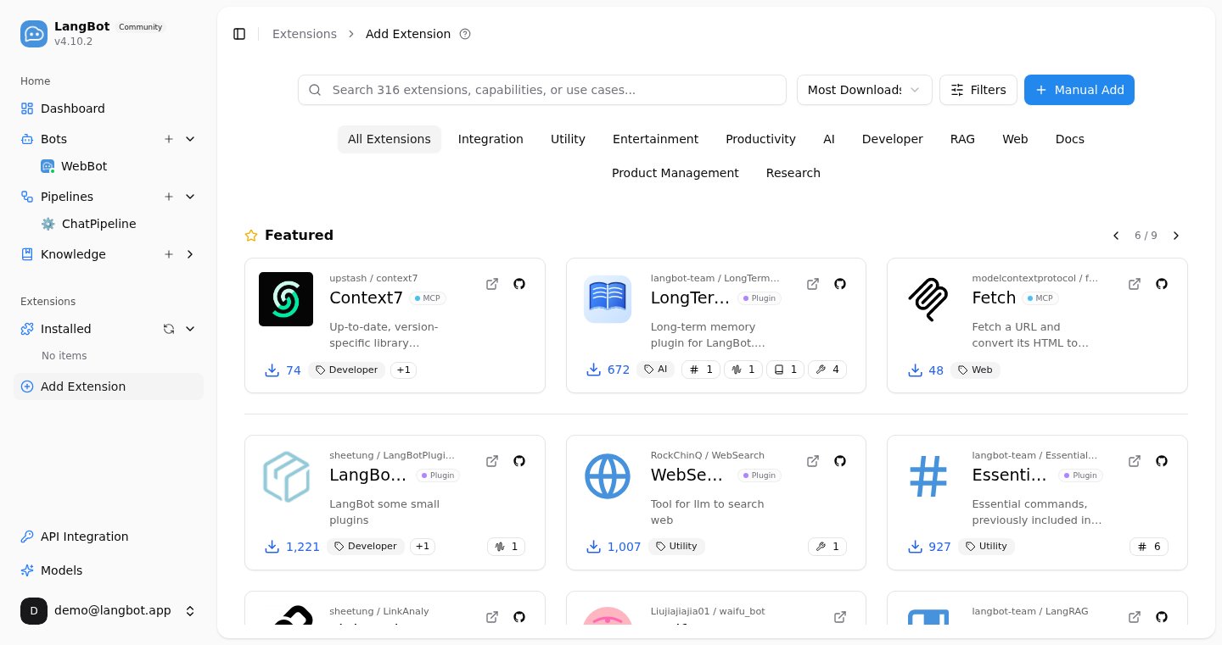Screen dimensions: 1222x645
Task: Focus the extension search field
Action: coord(542,90)
